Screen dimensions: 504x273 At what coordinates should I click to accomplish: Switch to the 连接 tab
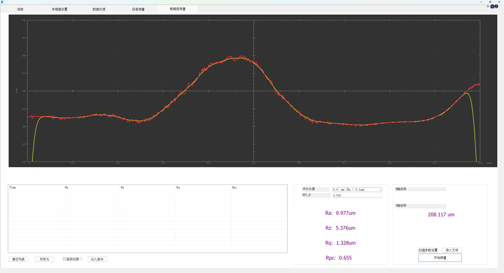point(20,10)
